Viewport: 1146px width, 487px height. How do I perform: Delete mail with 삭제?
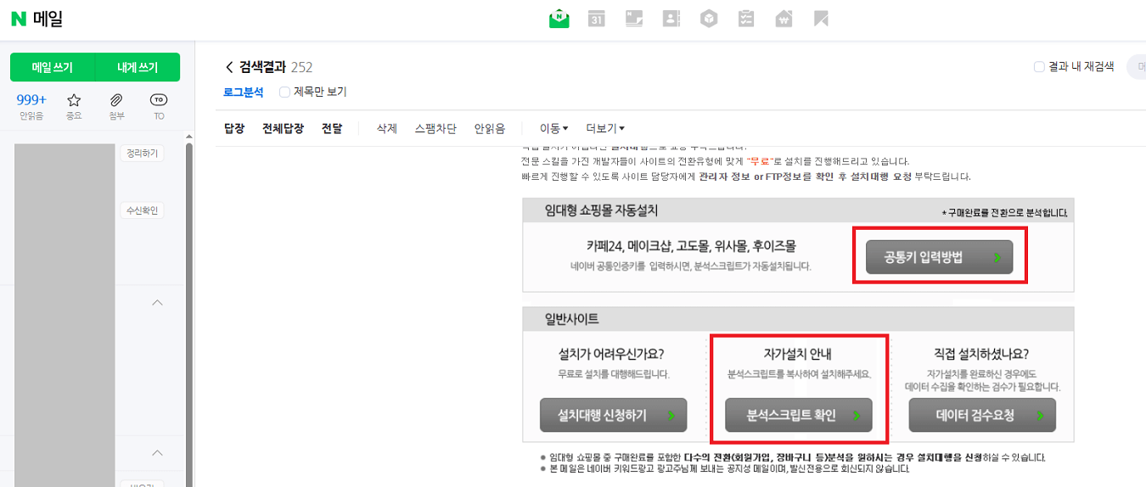click(387, 129)
